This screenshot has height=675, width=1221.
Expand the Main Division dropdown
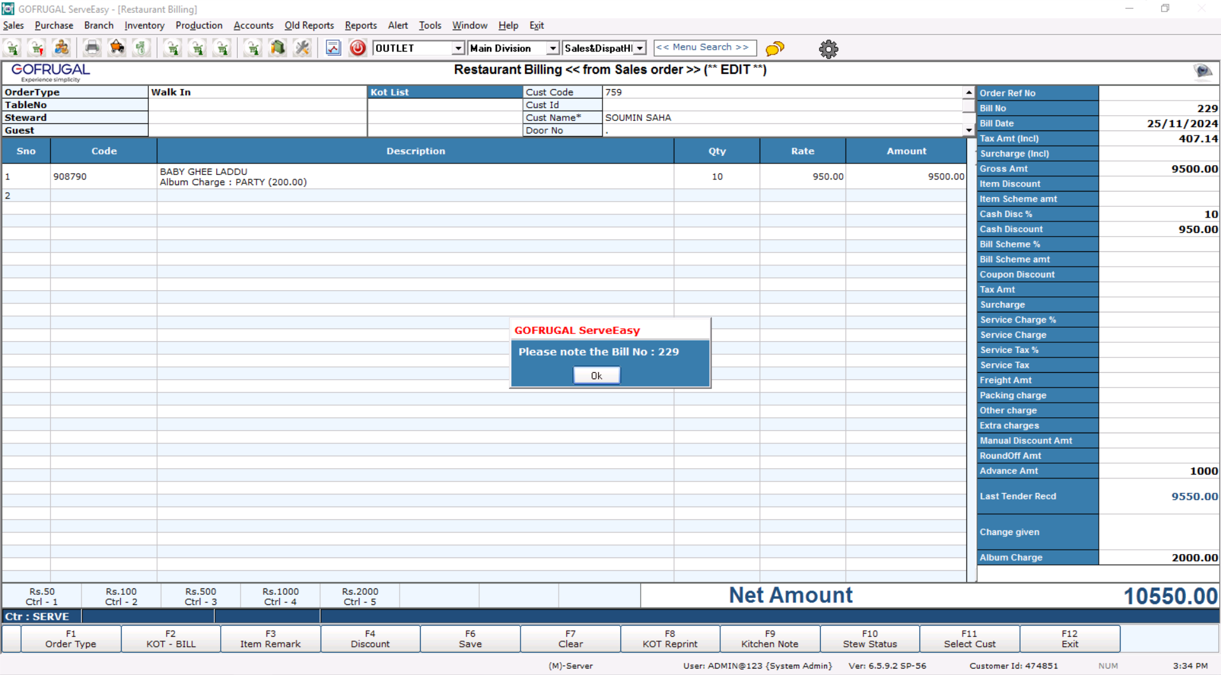552,48
